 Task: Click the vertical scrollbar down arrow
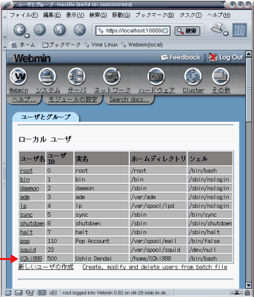(248, 285)
